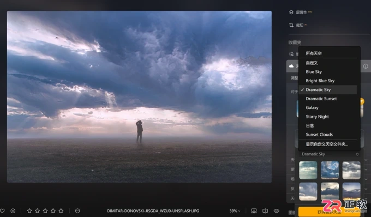Click the orange 获得更多天空 button
This screenshot has height=217, width=371.
330,212
